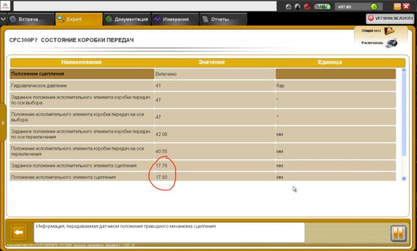Select the Положение сцепления row

pyautogui.click(x=203, y=74)
